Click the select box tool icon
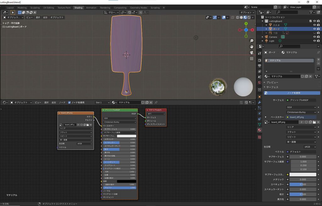The width and height of the screenshot is (322, 206). (x=13, y=13)
